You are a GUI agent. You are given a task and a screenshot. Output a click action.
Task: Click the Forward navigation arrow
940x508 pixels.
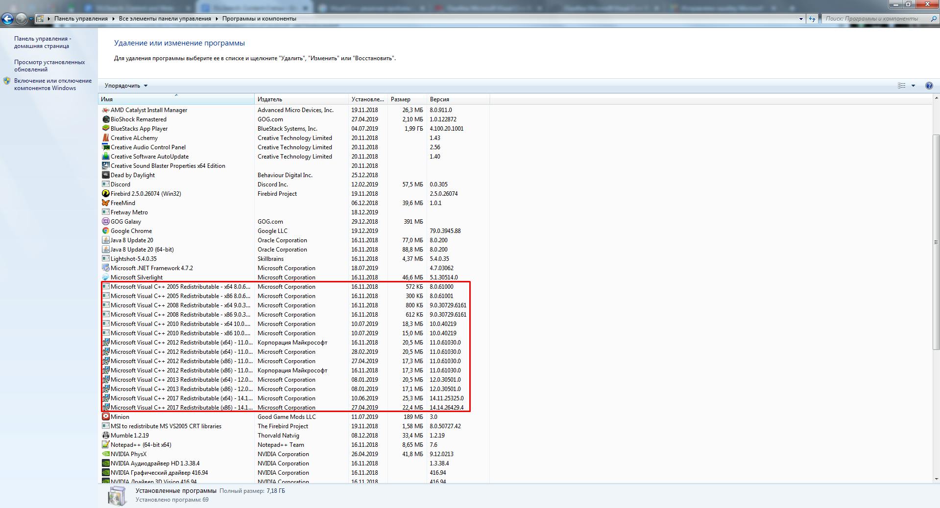[x=21, y=19]
